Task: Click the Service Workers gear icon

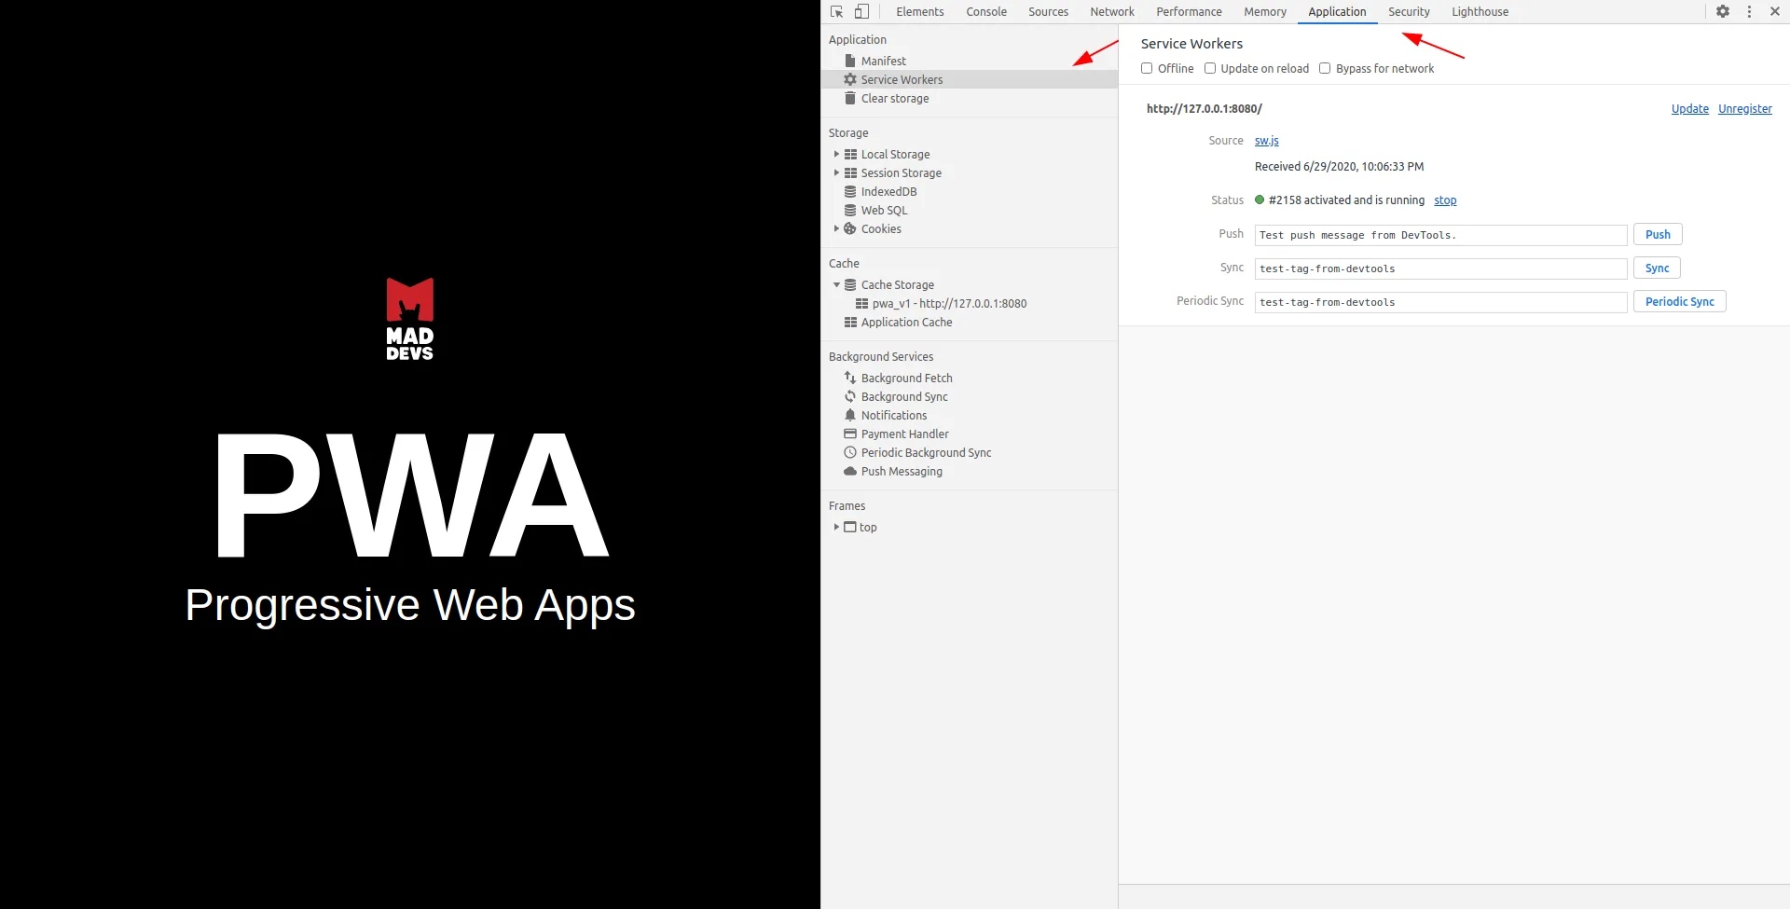Action: click(x=850, y=79)
